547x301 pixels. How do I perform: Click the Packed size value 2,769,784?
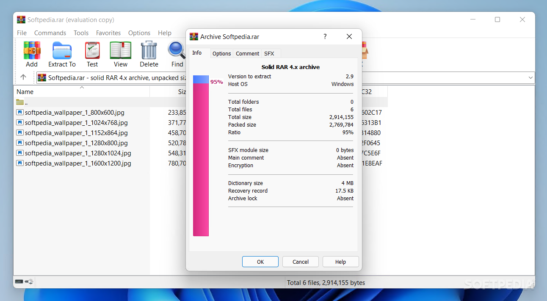point(341,124)
